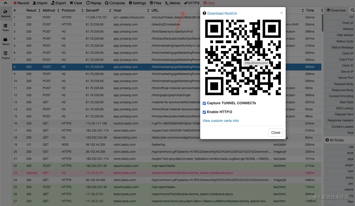This screenshot has height=206, width=355.
Task: Collapse the top toolbar with the chevron
Action: click(x=6, y=3)
